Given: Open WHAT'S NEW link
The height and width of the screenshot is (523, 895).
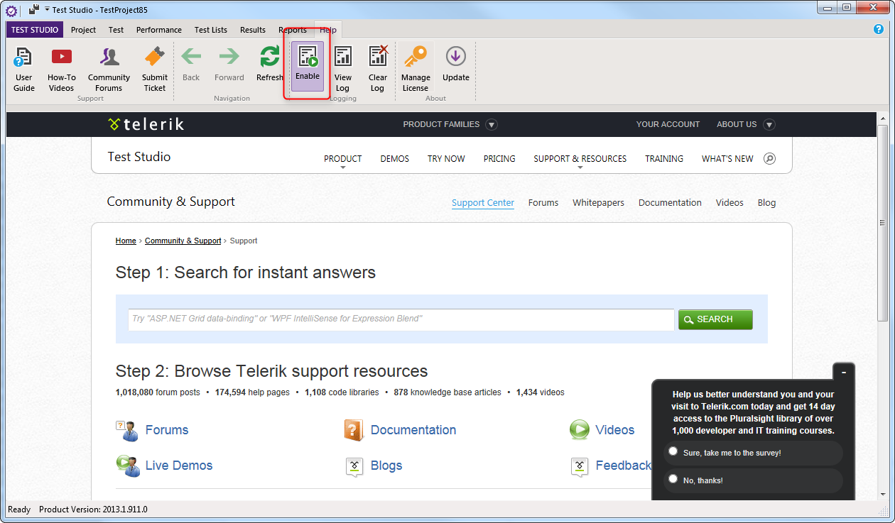Looking at the screenshot, I should (727, 159).
